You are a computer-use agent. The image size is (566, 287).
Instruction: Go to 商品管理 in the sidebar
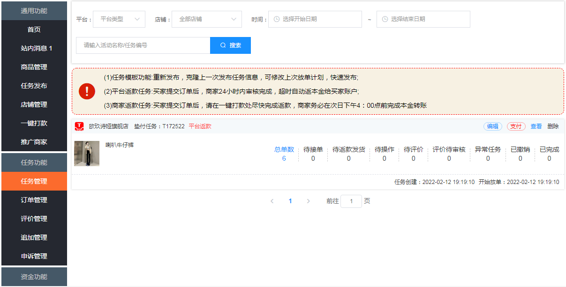(x=34, y=67)
